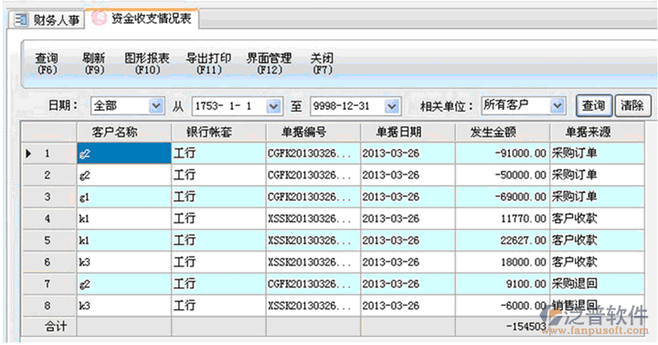658x345 pixels.
Task: Select row 4 customer k1 cell
Action: [x=124, y=219]
